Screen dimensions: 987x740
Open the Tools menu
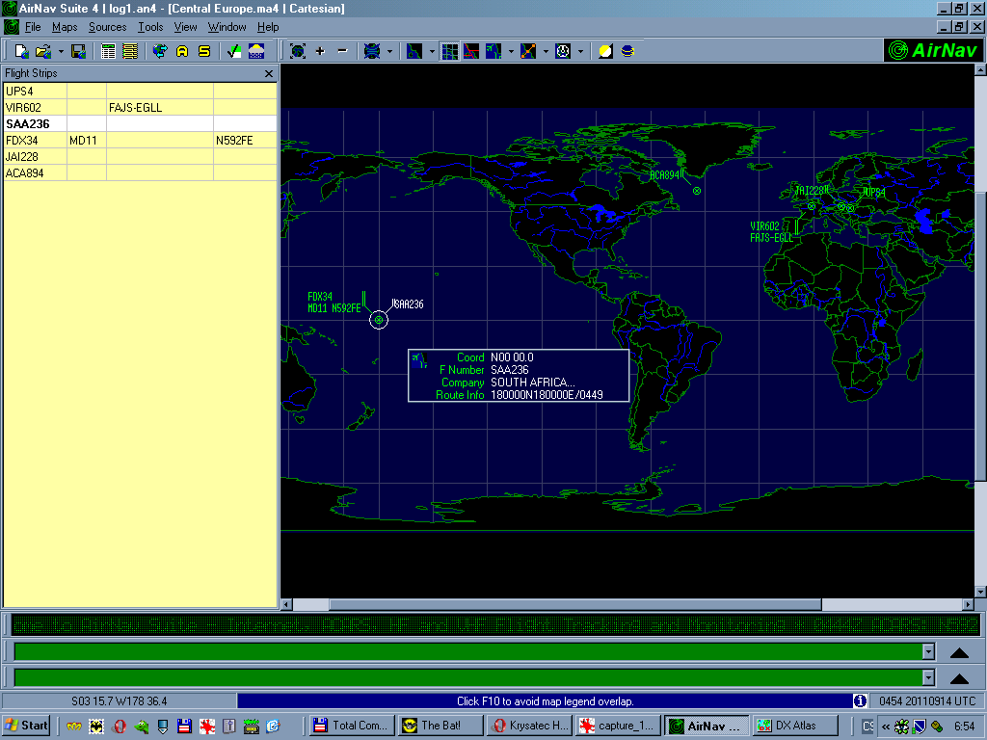point(150,27)
